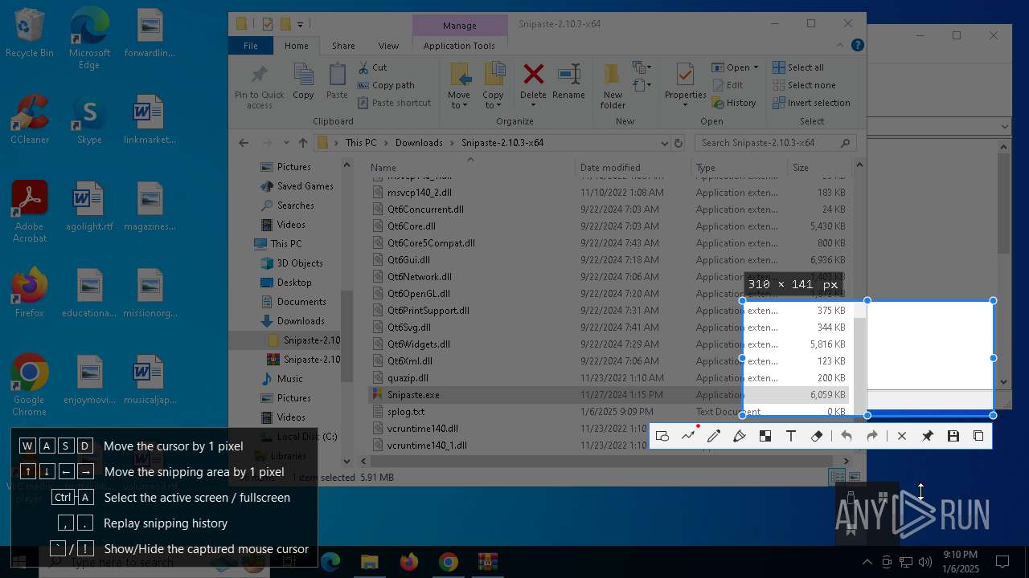Expand address bar history dropdown
The image size is (1029, 578).
(x=665, y=143)
